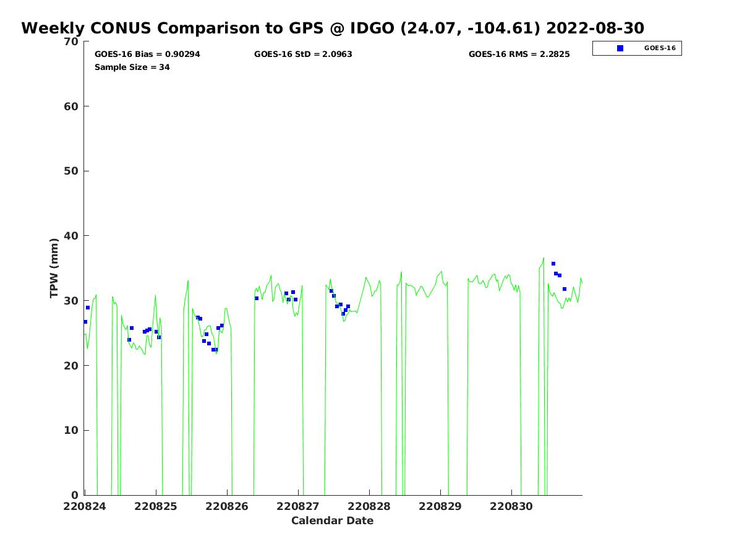Click the 220827 x-axis tick label
This screenshot has height=557, width=742.
tap(298, 506)
